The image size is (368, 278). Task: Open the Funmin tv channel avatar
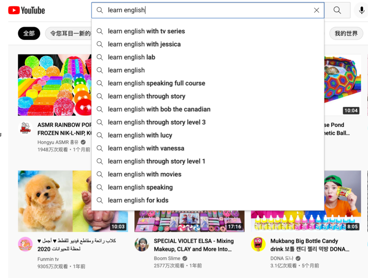click(25, 244)
